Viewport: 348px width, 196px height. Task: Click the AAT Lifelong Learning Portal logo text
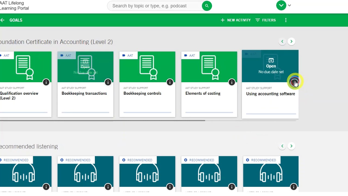pyautogui.click(x=14, y=6)
